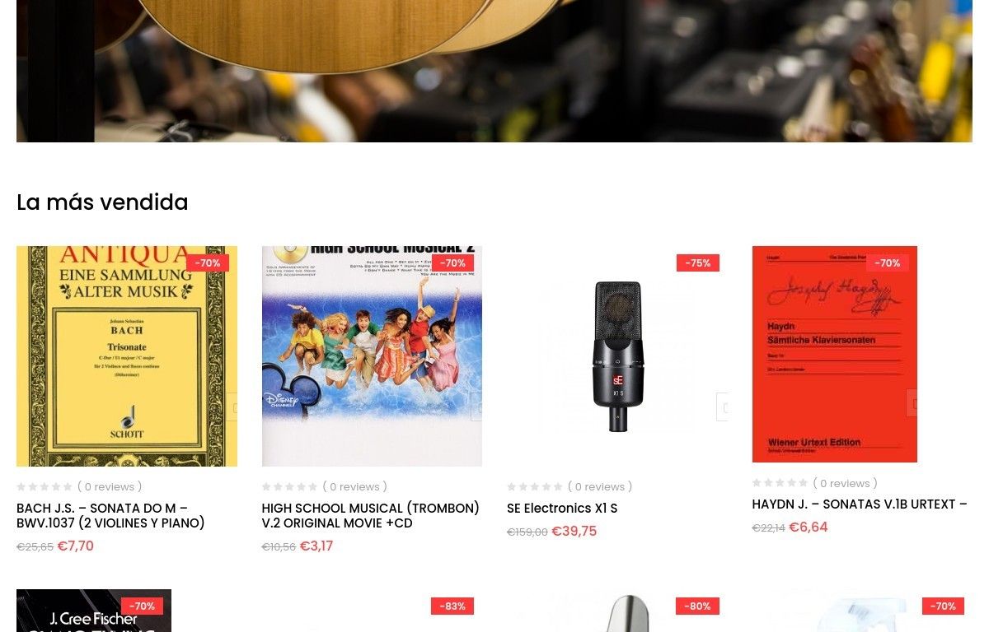The height and width of the screenshot is (632, 989).
Task: Click the star rating under SE Electronics X1 S
Action: pyautogui.click(x=535, y=487)
